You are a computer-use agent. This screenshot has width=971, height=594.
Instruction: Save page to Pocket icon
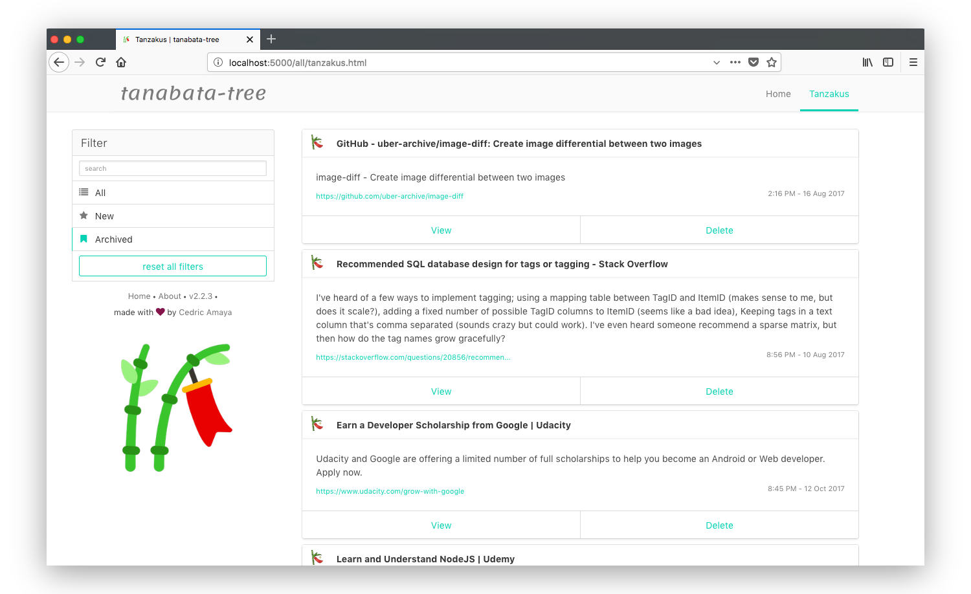click(753, 62)
